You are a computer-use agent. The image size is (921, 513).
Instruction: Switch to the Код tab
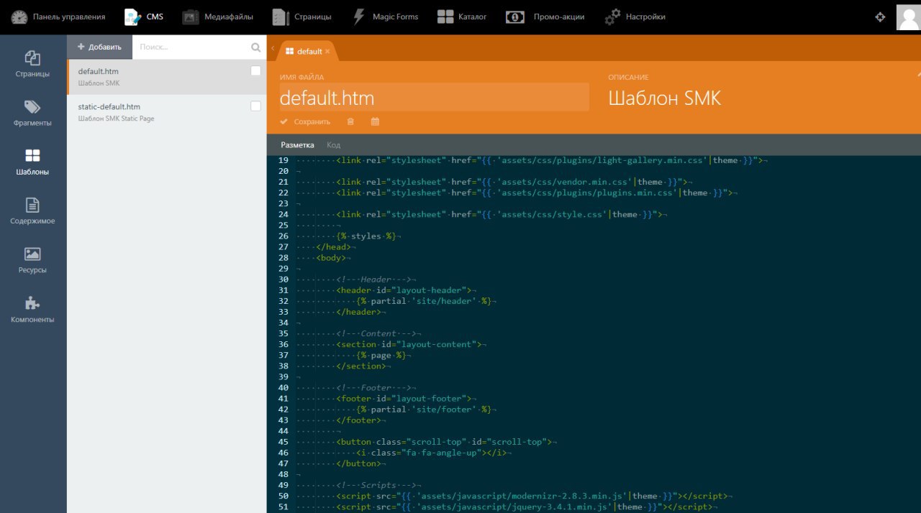pyautogui.click(x=333, y=145)
